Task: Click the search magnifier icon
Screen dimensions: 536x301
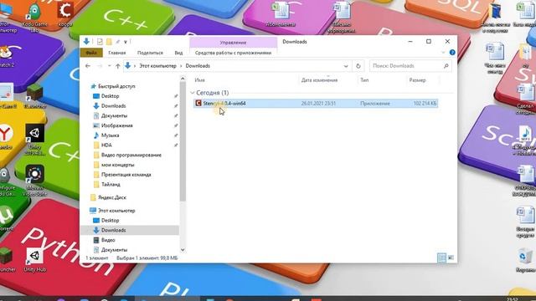Action: pos(446,66)
